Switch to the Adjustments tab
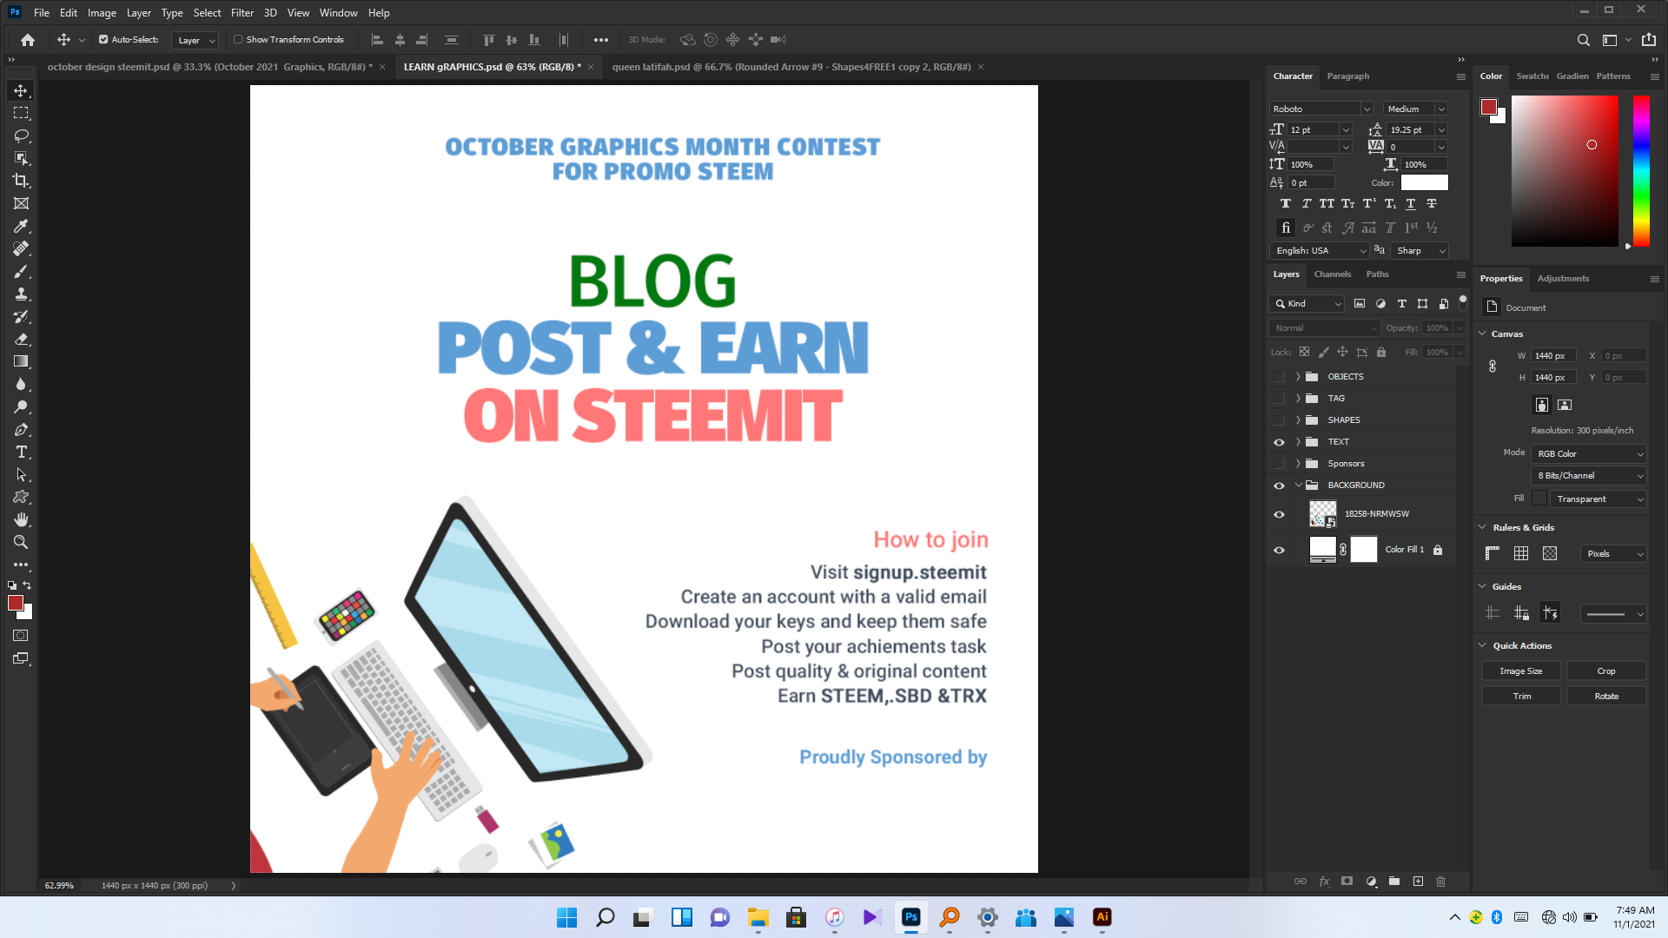 [x=1562, y=279]
